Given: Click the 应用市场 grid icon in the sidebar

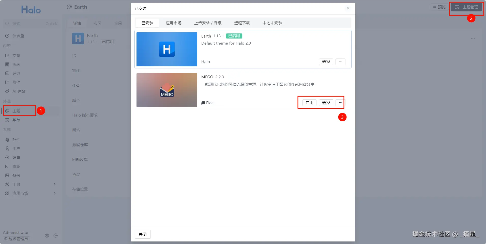Looking at the screenshot, I should (x=7, y=193).
